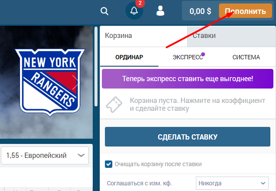
Task: Click the Соглашаться с изм. кф. label
Action: 139,183
